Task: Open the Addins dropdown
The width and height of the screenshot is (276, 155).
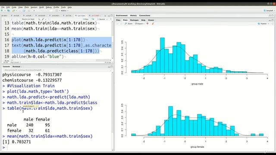Action: [64, 11]
